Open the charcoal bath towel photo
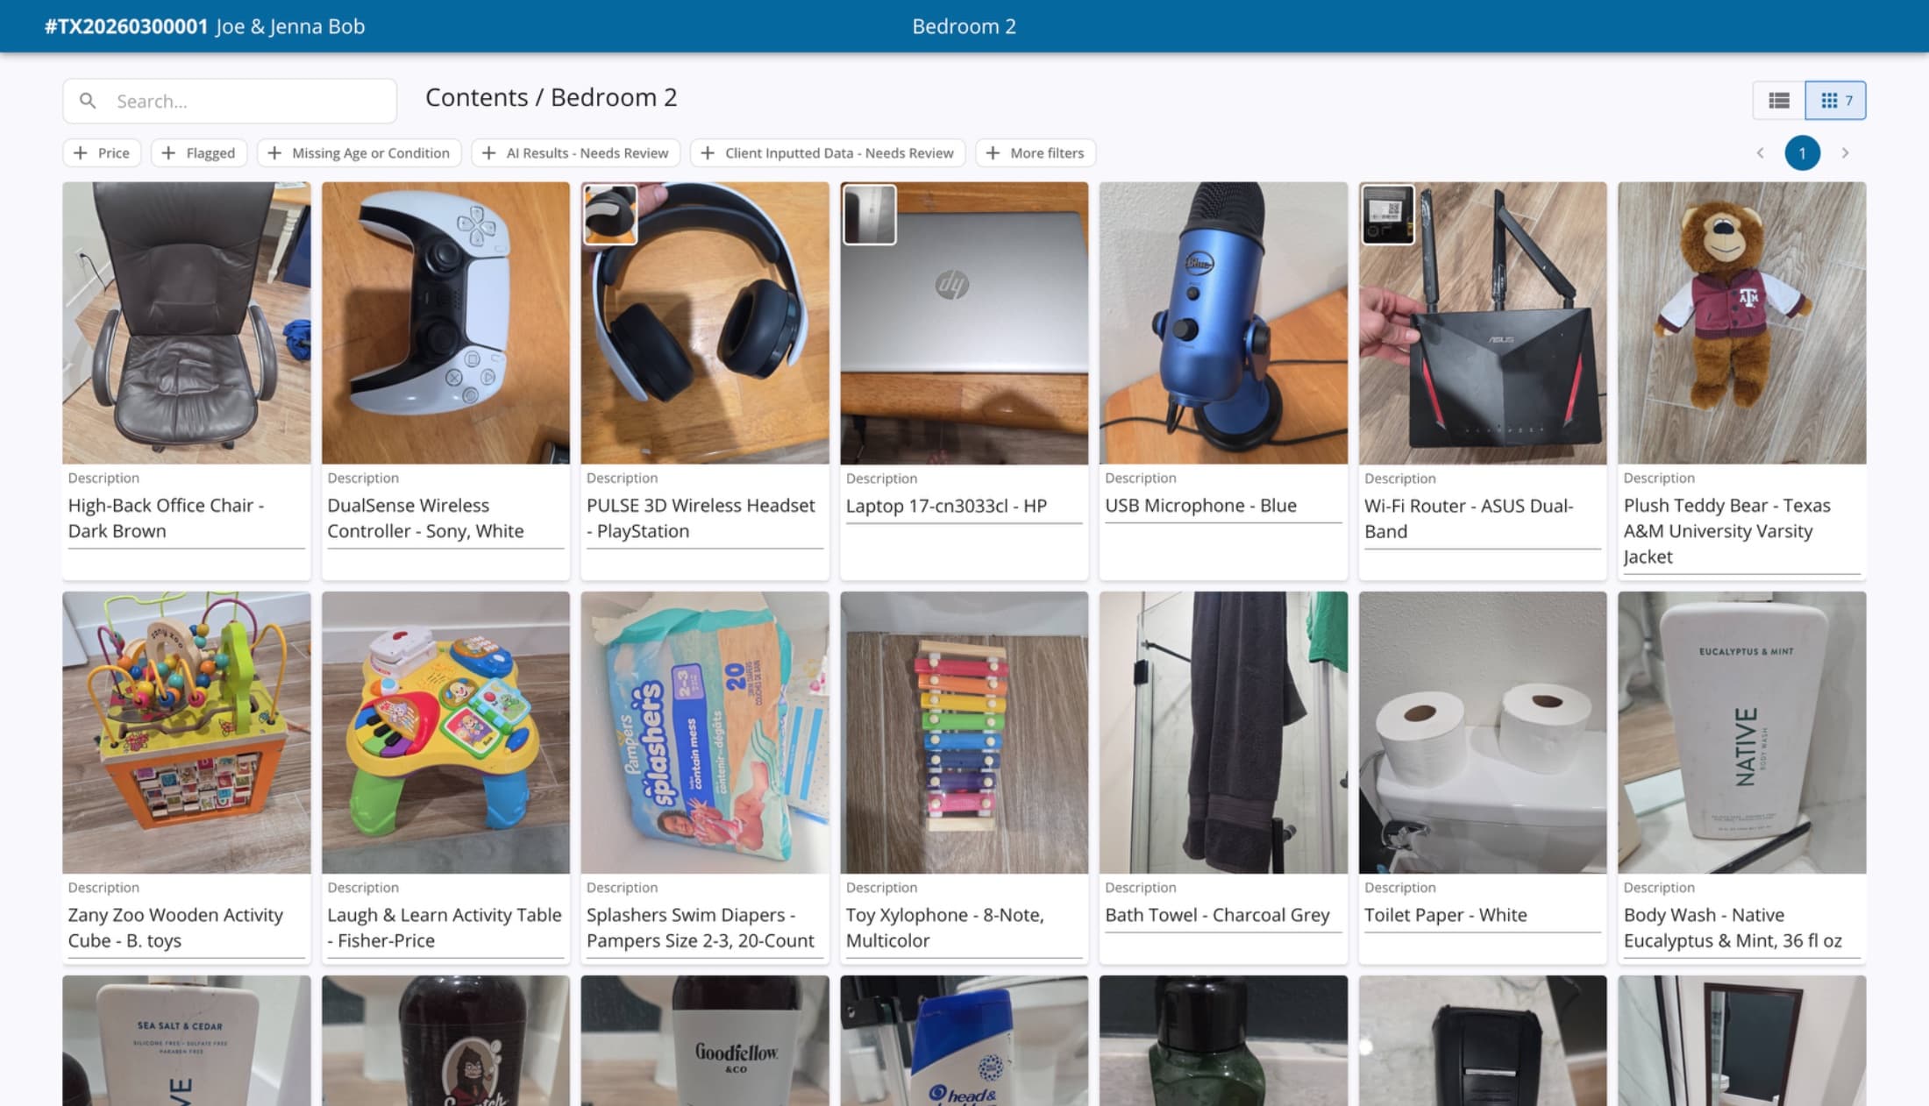Image resolution: width=1929 pixels, height=1106 pixels. [x=1223, y=732]
